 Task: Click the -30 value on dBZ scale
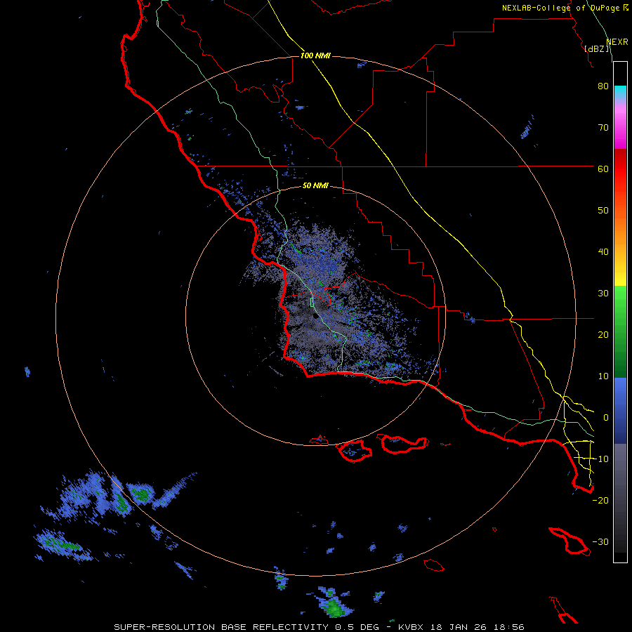600,542
